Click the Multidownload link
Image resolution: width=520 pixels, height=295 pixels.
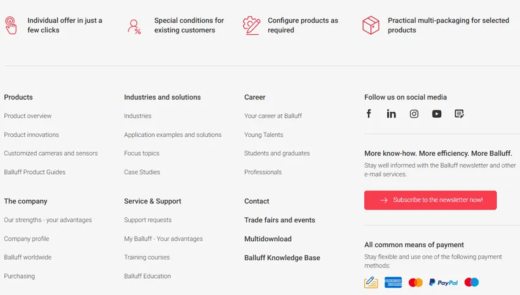click(268, 239)
